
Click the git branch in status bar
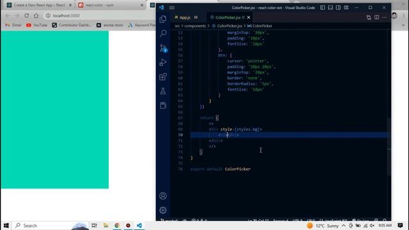169,220
